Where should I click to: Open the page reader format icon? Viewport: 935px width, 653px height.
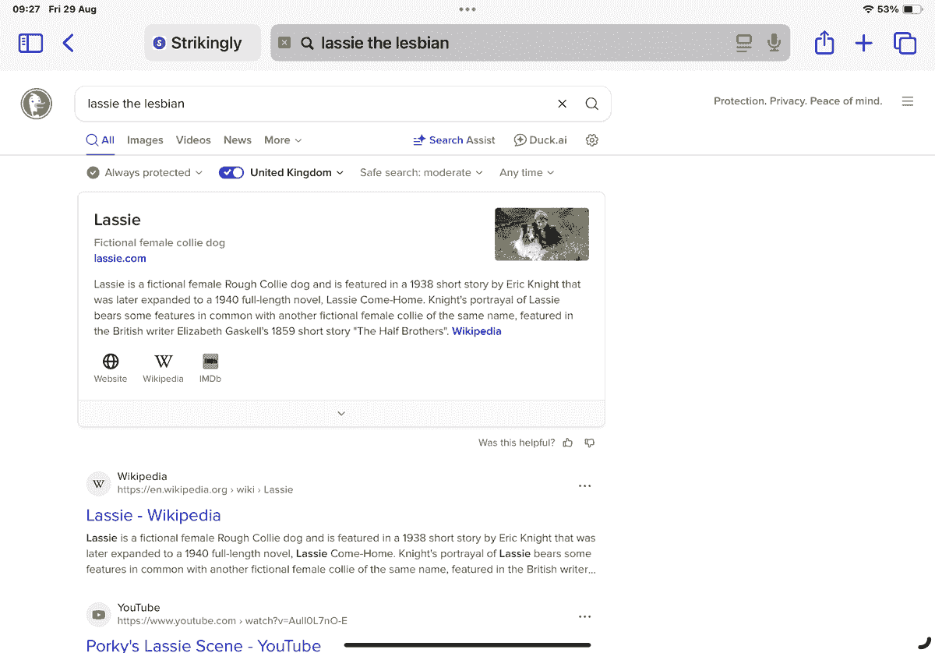coord(744,43)
